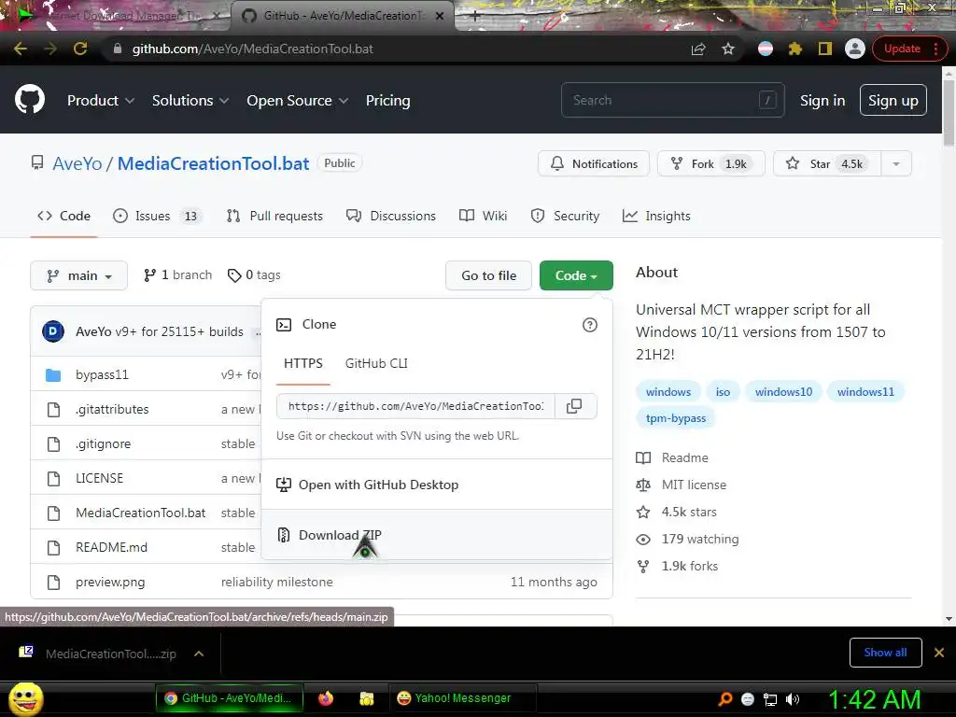The height and width of the screenshot is (717, 956).
Task: Select the clone URL text field
Action: [415, 406]
